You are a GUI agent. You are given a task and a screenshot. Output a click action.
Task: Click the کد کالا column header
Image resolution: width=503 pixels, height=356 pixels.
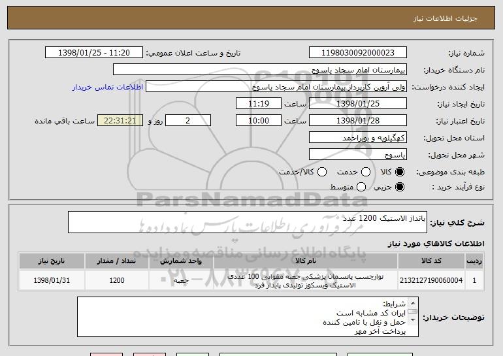[431, 261]
